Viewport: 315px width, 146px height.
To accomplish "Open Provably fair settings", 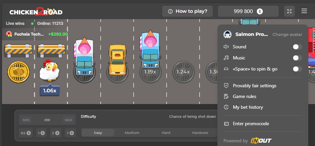I will (x=254, y=86).
